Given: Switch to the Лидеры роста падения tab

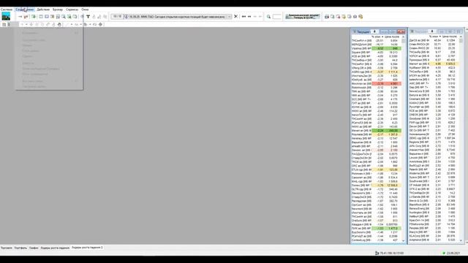Looking at the screenshot, I should click(x=55, y=248).
